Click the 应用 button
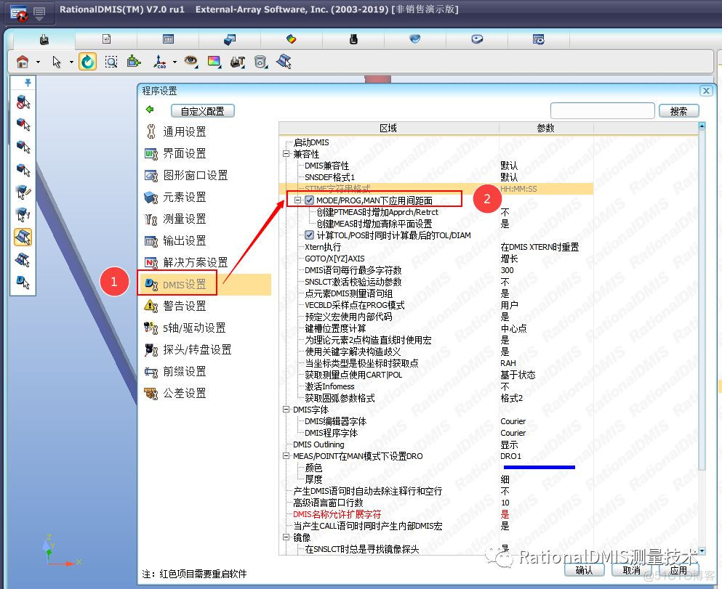The image size is (722, 589). click(x=678, y=570)
